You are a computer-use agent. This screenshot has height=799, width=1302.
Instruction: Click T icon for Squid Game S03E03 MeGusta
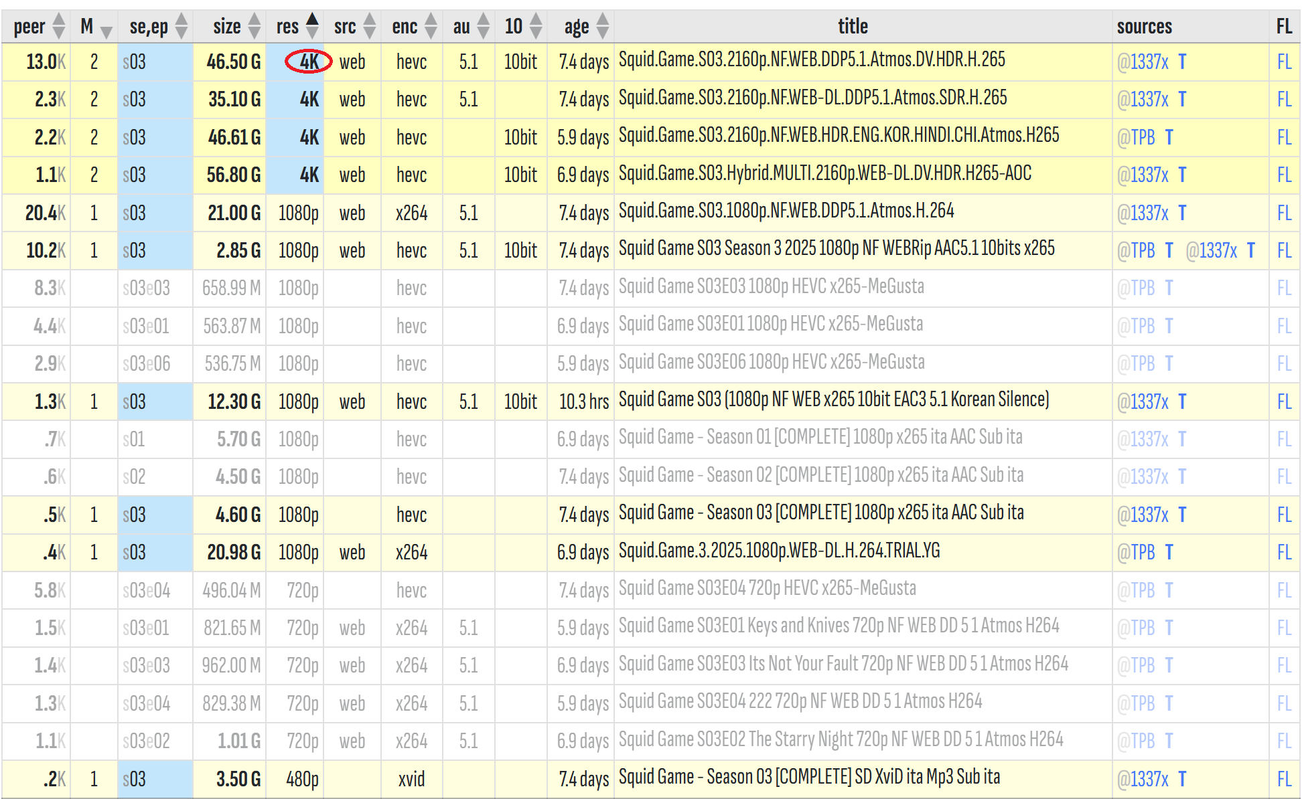click(x=1169, y=288)
